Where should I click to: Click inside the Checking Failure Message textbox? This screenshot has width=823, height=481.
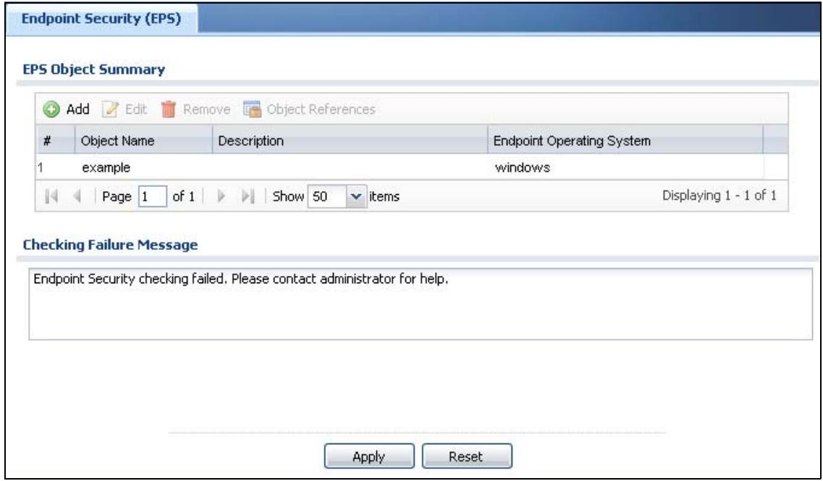(421, 304)
